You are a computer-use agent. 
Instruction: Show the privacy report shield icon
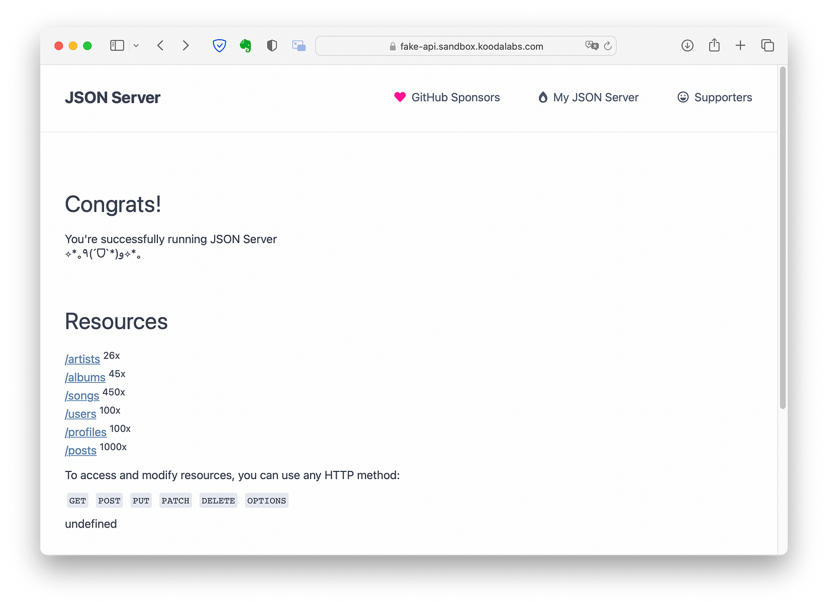tap(272, 46)
